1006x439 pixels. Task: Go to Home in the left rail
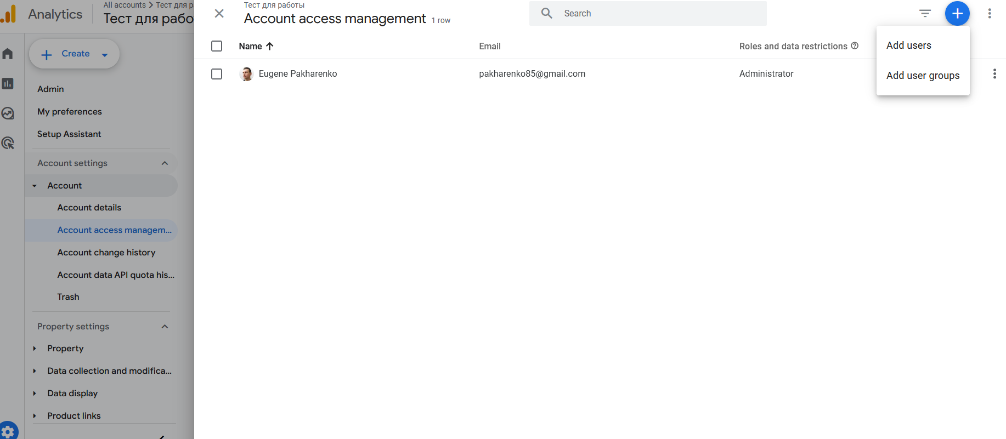[8, 54]
